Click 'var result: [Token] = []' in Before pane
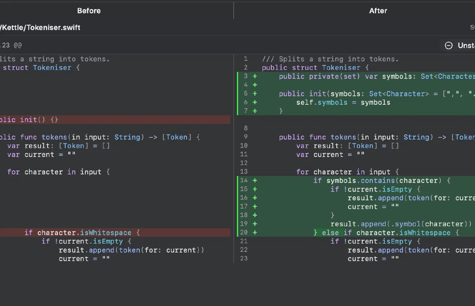 [x=59, y=146]
